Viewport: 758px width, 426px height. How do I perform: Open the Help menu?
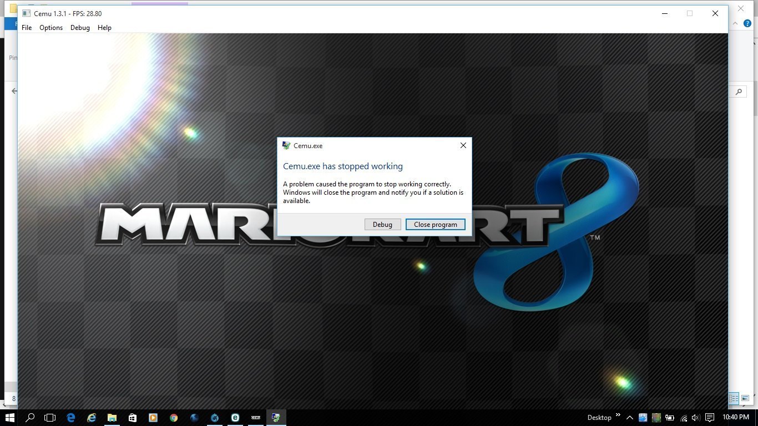[104, 28]
